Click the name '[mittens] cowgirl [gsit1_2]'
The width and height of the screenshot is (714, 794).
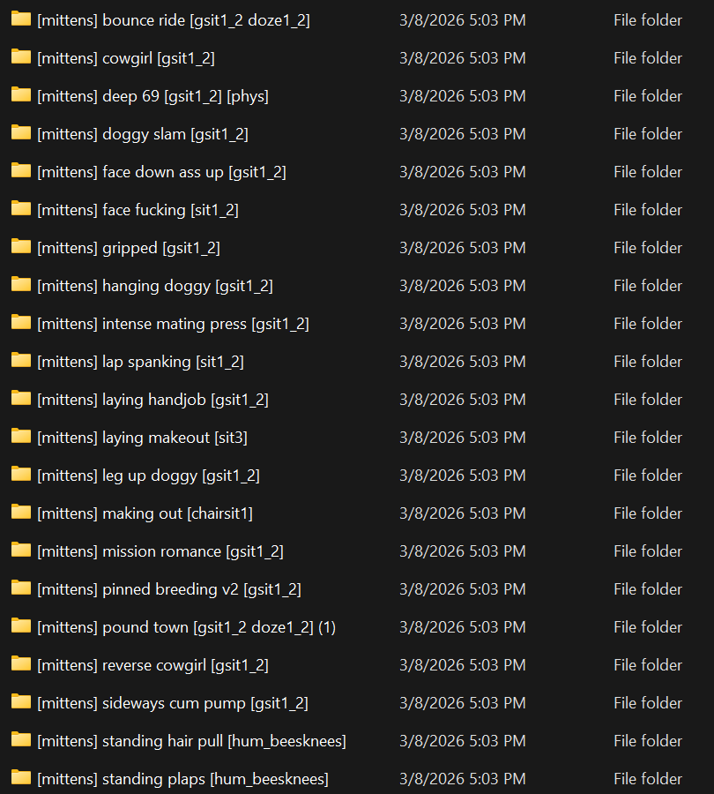click(x=126, y=58)
